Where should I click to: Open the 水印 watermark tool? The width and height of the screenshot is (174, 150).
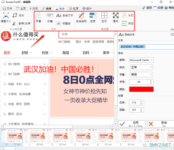pos(128,15)
